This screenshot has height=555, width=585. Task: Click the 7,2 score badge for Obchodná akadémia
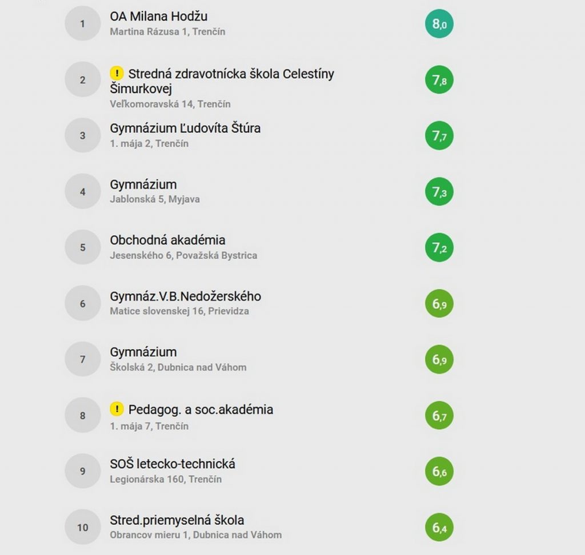439,248
